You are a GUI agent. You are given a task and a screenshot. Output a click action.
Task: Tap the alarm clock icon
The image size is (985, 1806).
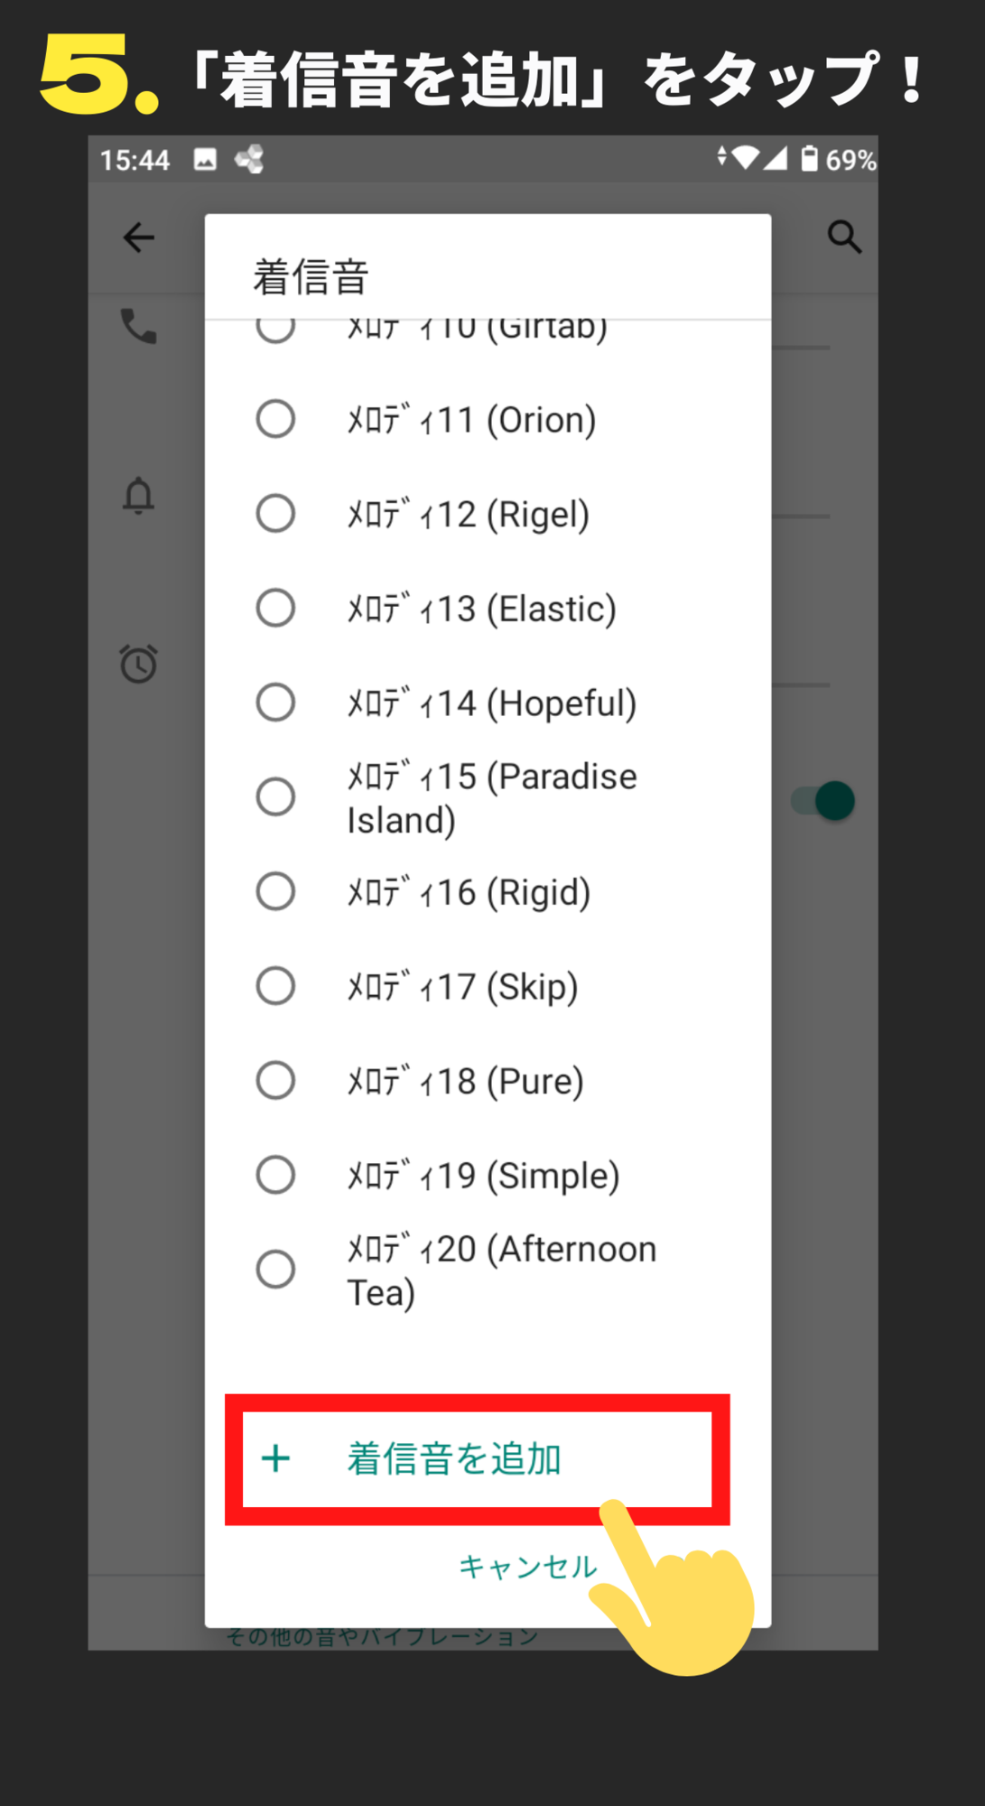[x=138, y=663]
